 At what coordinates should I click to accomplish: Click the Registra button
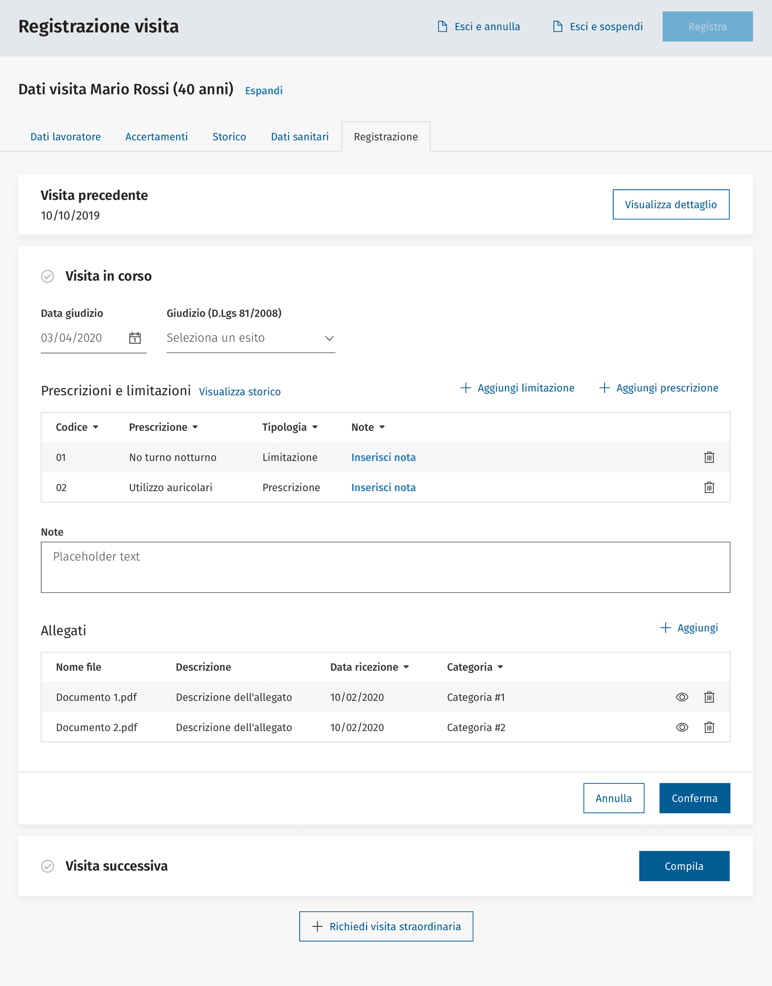click(707, 26)
